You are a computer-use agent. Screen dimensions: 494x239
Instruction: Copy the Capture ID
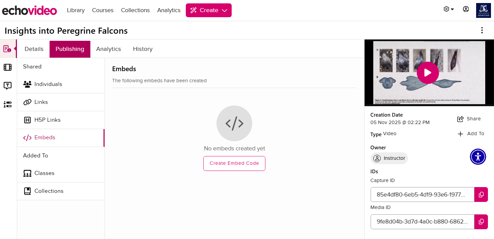pyautogui.click(x=481, y=195)
